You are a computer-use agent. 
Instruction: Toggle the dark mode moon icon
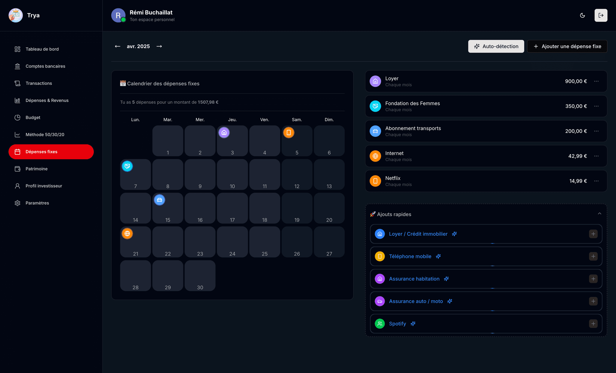582,15
